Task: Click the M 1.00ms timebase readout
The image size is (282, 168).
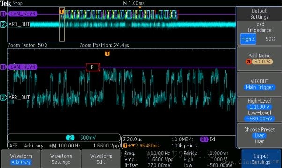Action: point(134,3)
